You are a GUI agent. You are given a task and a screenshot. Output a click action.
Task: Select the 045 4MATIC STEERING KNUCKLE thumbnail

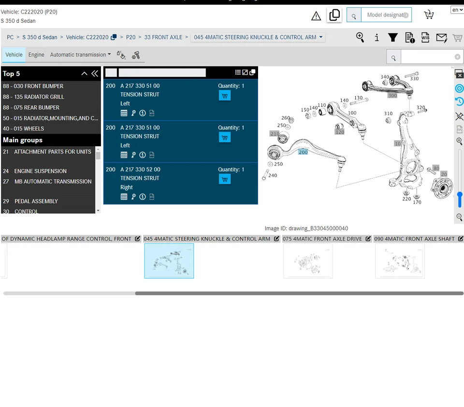pos(169,261)
